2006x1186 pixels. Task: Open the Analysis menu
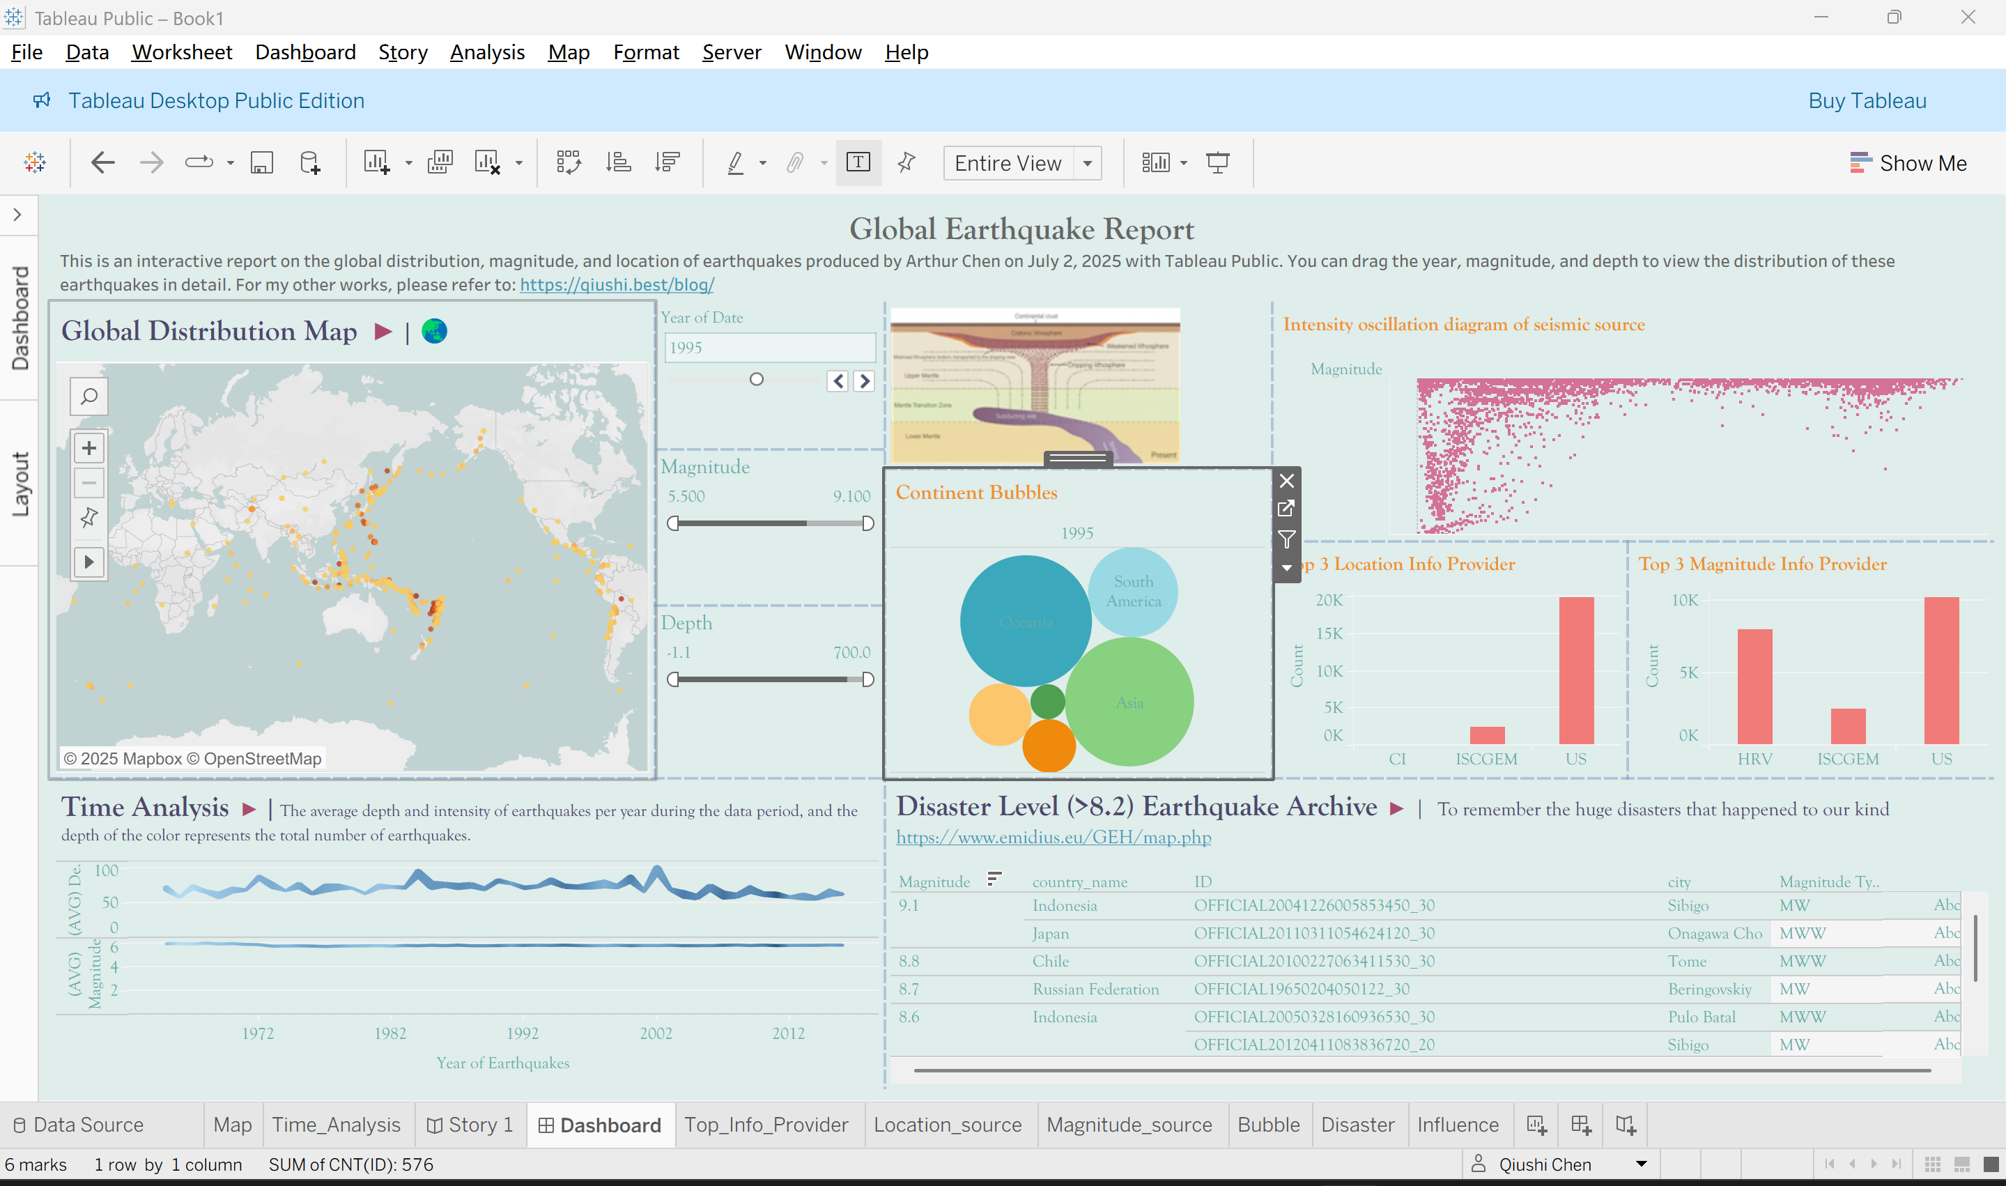487,52
